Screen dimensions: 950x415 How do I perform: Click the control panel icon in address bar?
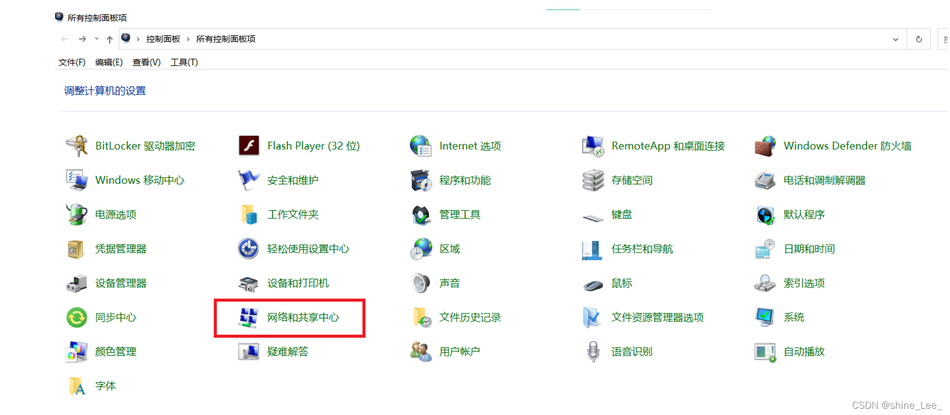click(126, 38)
